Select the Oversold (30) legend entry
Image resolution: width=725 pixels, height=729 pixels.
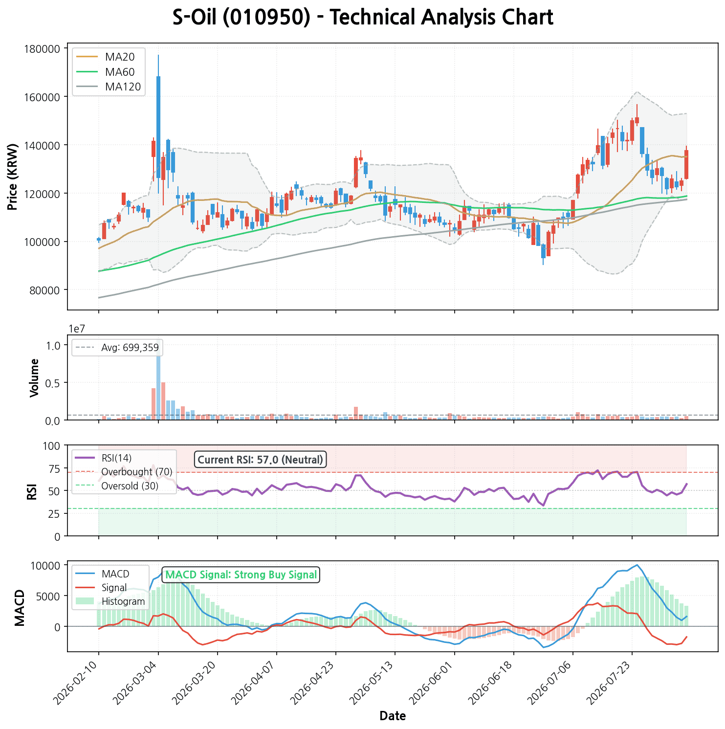tap(130, 486)
